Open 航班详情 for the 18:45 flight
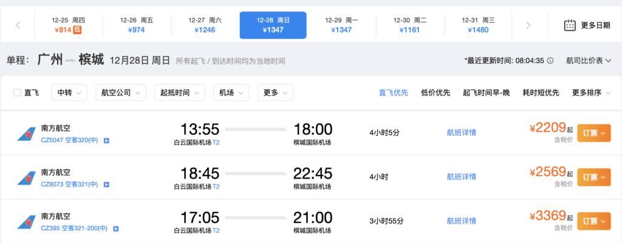Image resolution: width=622 pixels, height=243 pixels. (x=462, y=177)
